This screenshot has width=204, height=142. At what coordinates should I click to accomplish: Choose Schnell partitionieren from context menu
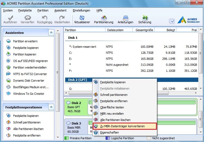pyautogui.click(x=125, y=95)
